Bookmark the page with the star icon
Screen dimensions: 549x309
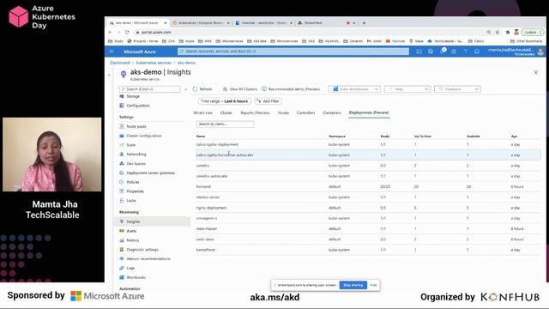[x=498, y=33]
